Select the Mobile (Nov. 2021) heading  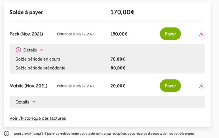point(28,86)
